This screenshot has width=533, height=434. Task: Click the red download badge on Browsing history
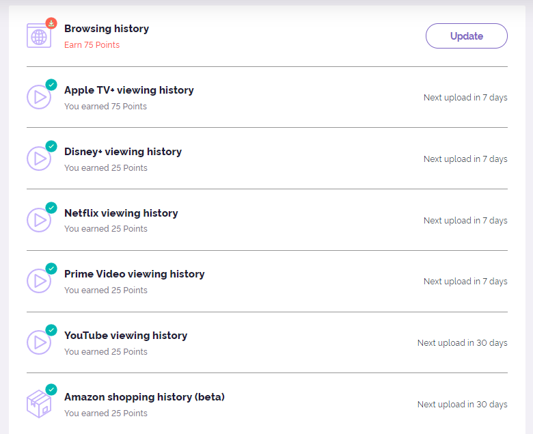[51, 23]
